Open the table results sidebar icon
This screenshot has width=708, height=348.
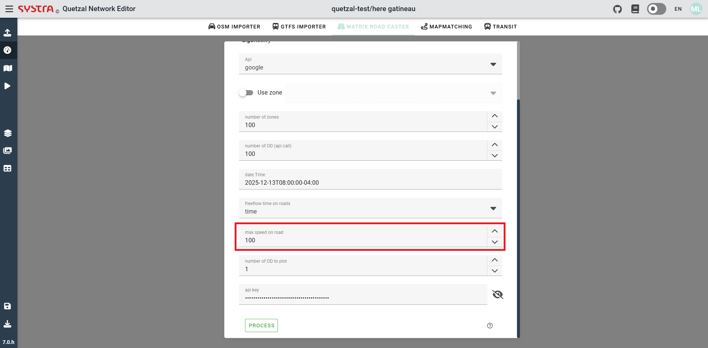(x=7, y=168)
